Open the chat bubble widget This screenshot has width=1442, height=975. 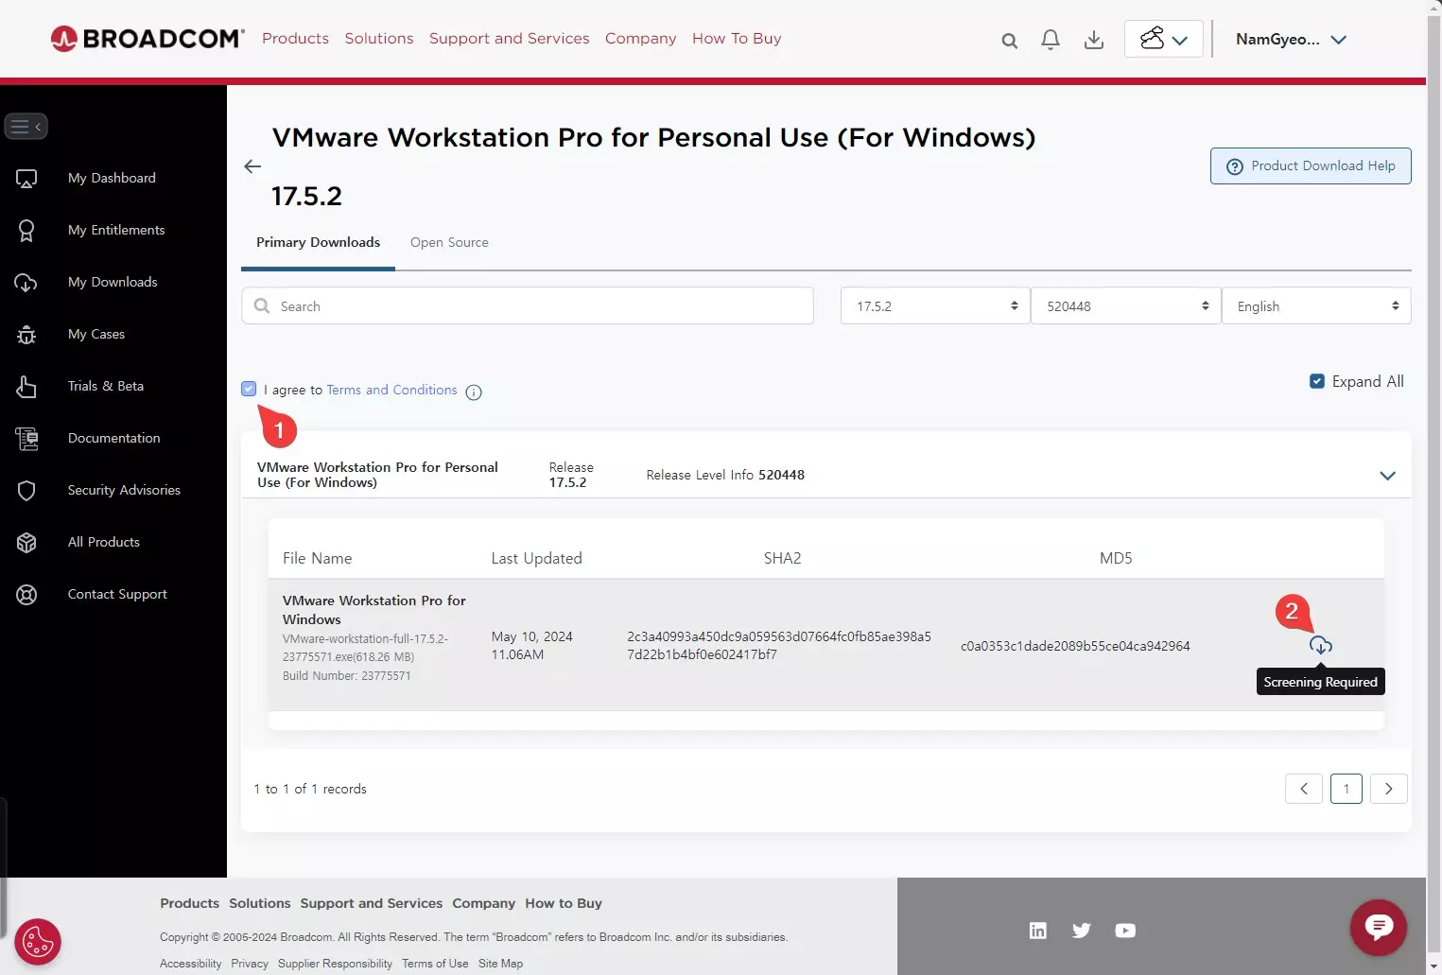(1379, 928)
